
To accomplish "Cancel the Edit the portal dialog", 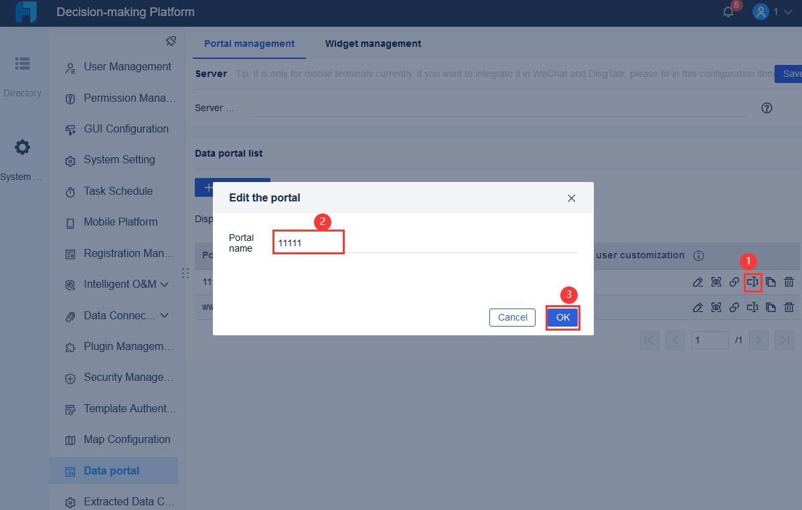I will coord(512,317).
